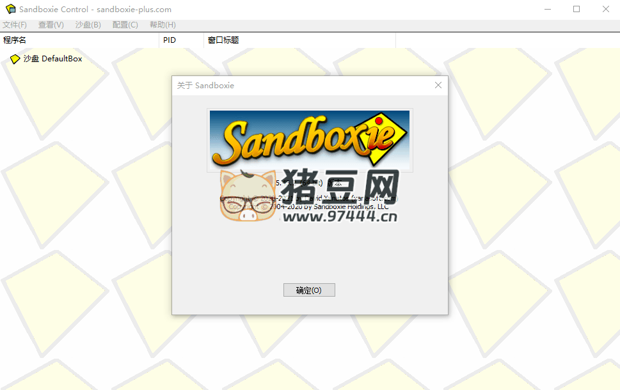Image resolution: width=620 pixels, height=390 pixels.
Task: Close the Sandboxie Control main window
Action: point(605,9)
